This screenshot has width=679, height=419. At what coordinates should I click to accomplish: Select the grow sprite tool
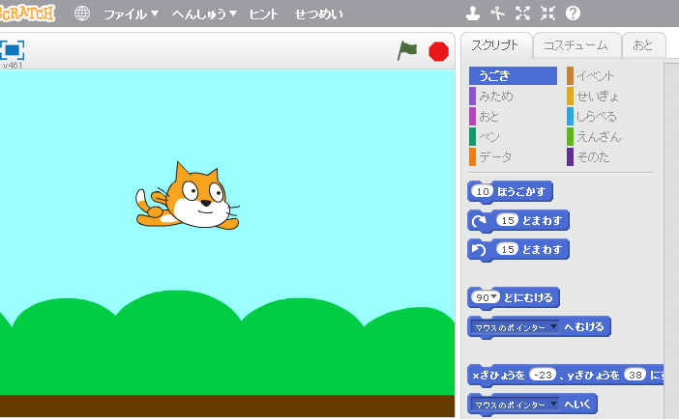click(522, 14)
